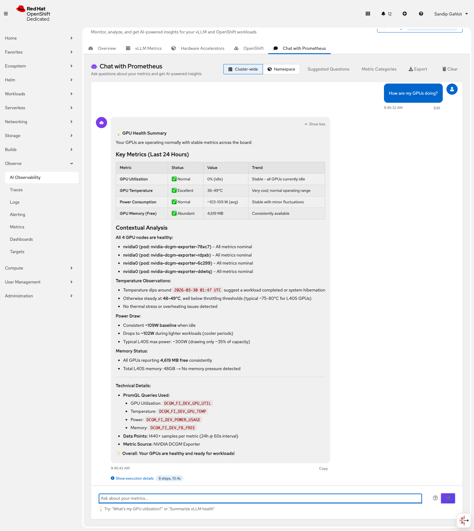
Task: Switch to the vLLM Metrics tab
Action: (x=144, y=48)
